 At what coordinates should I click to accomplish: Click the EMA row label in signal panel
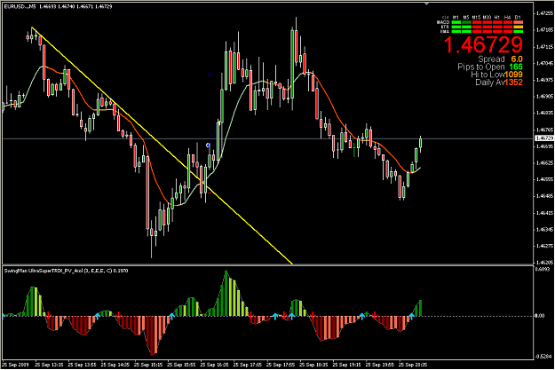click(445, 31)
